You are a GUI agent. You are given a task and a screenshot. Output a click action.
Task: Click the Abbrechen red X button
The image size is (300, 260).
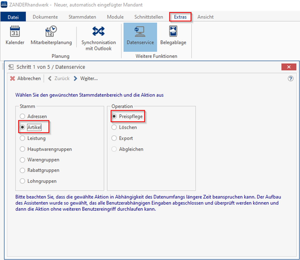(x=12, y=78)
